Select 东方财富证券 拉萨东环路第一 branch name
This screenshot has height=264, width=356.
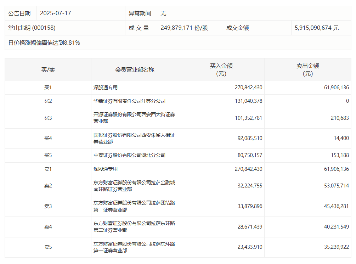134,247
